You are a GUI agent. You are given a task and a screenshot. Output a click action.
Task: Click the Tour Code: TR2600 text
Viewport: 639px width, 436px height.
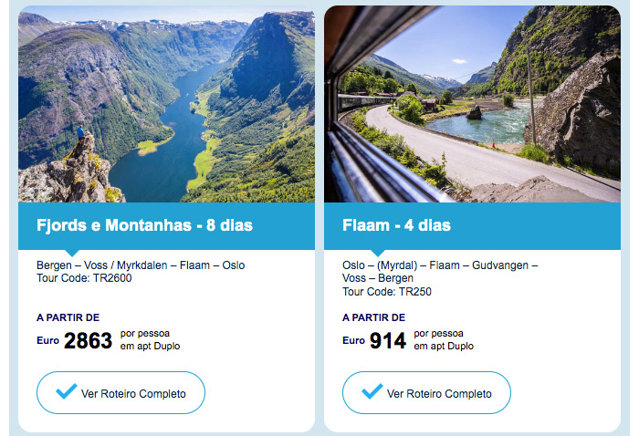pyautogui.click(x=84, y=278)
